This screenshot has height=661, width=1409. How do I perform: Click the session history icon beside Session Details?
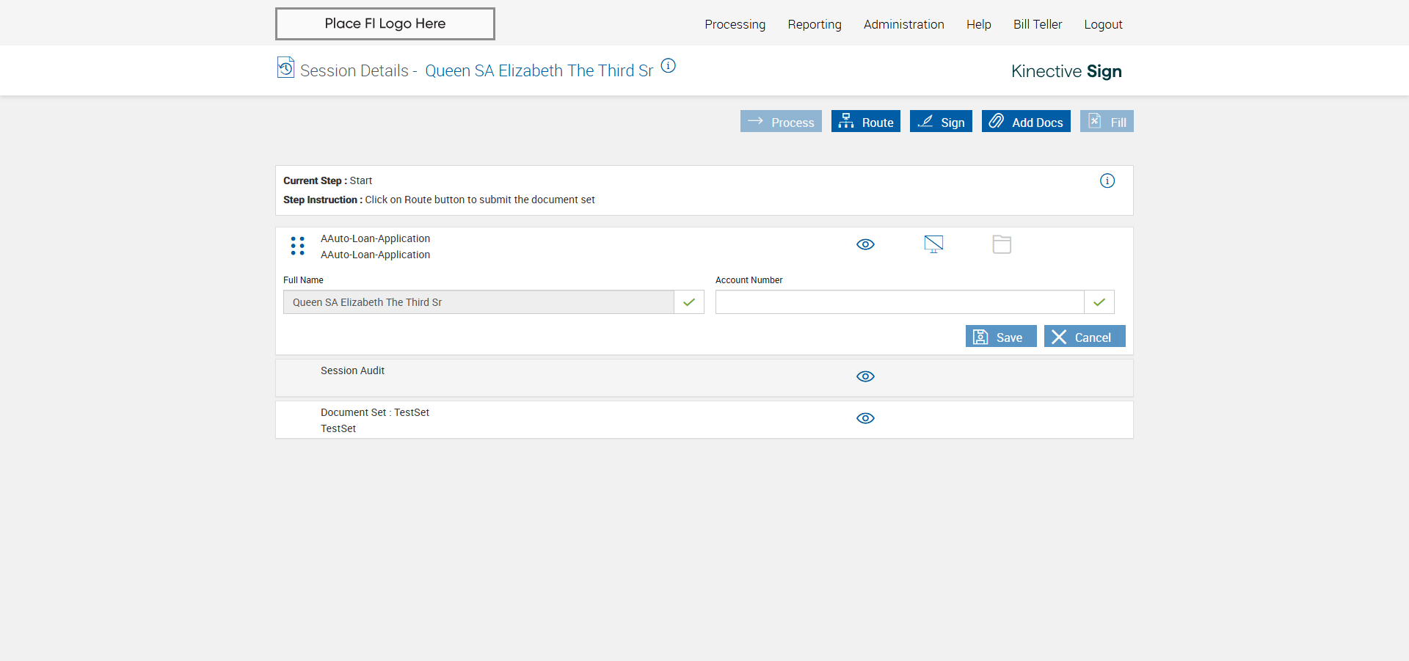285,67
